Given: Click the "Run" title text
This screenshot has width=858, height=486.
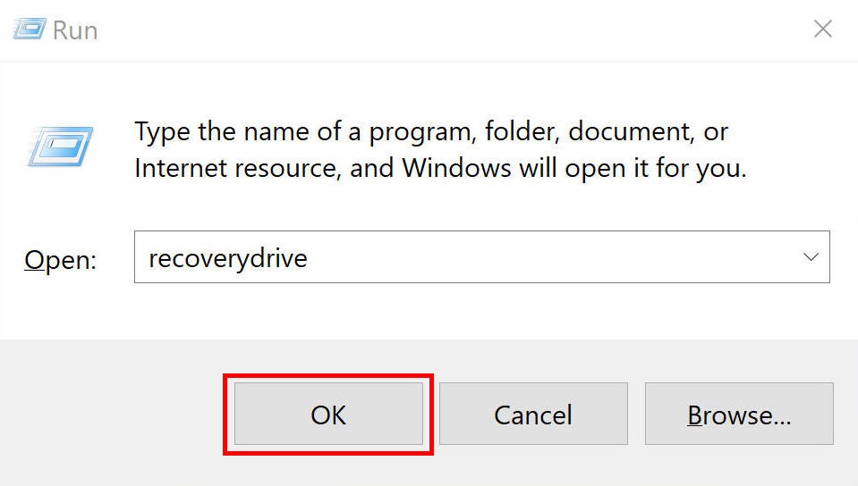Looking at the screenshot, I should 75,30.
